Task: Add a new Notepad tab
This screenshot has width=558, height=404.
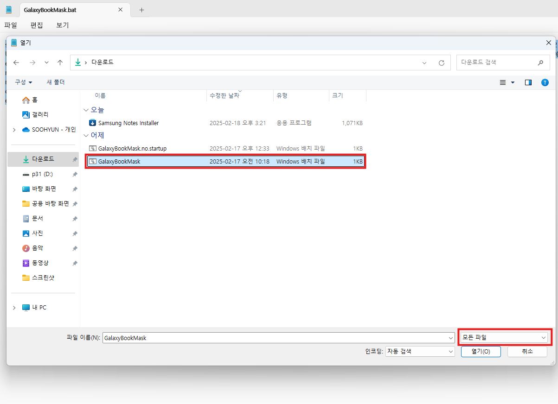Action: pos(142,10)
